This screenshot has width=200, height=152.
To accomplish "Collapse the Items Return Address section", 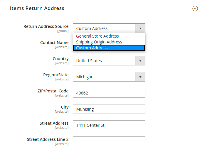I will pyautogui.click(x=195, y=9).
